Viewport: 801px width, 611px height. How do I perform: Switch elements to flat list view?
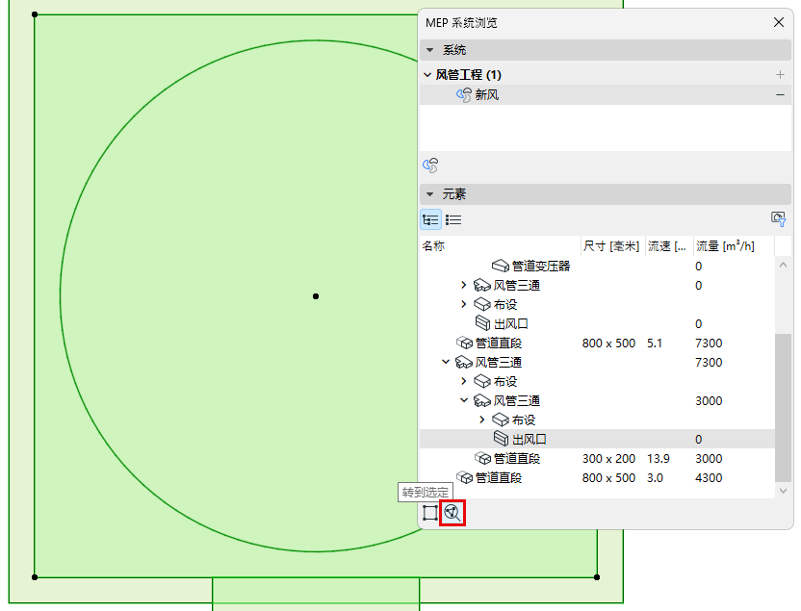[x=453, y=220]
